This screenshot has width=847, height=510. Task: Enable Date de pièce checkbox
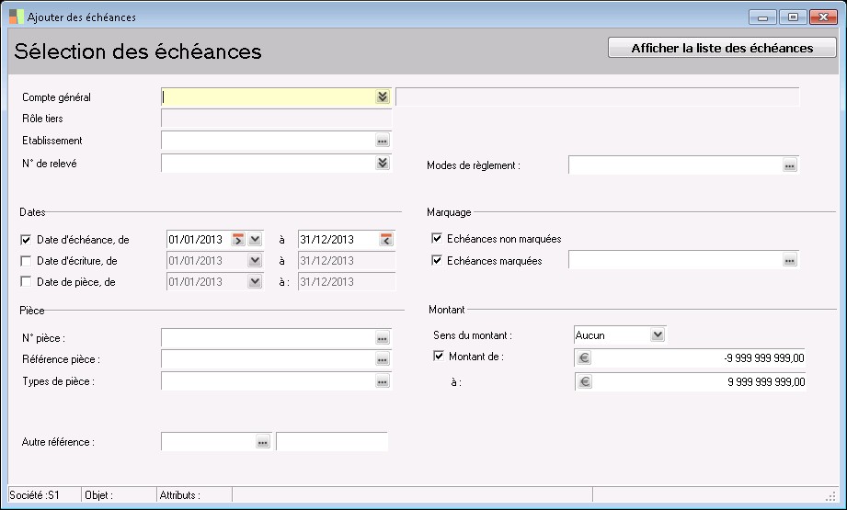(26, 281)
